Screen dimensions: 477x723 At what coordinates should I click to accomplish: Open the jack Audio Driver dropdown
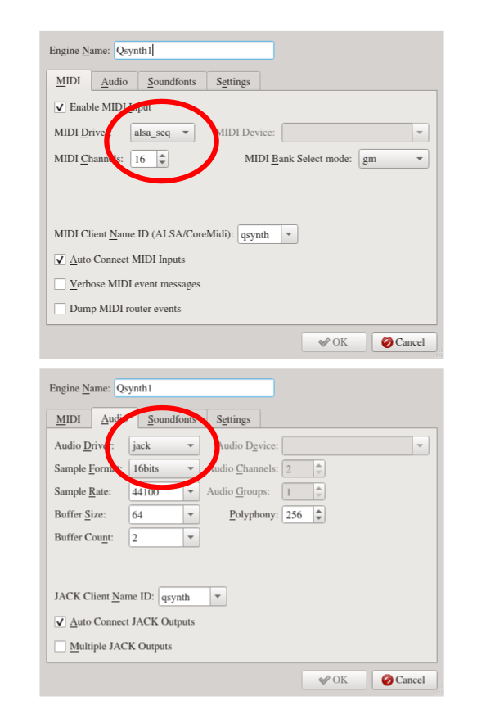[164, 445]
